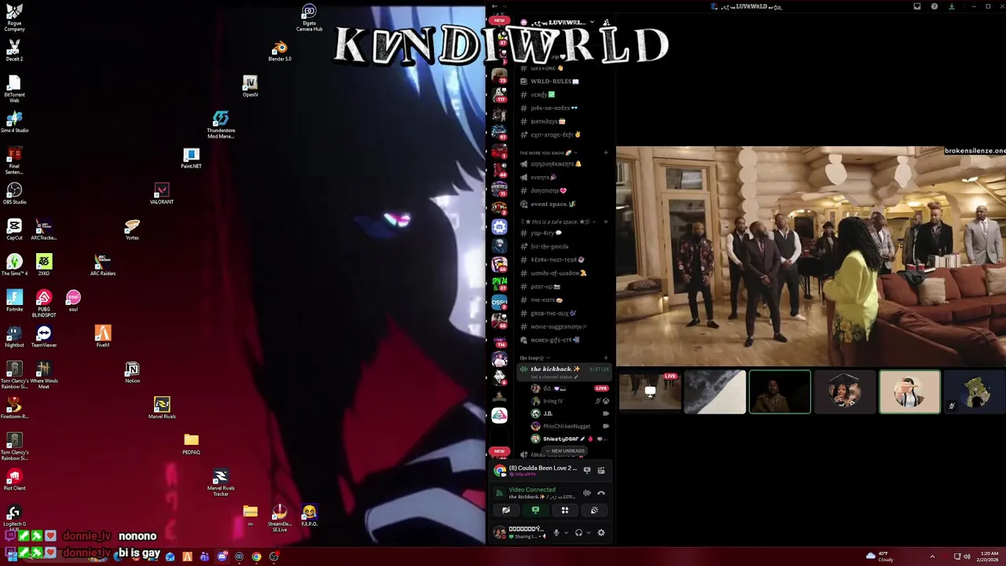Open the OSSU server icon

[x=499, y=302]
